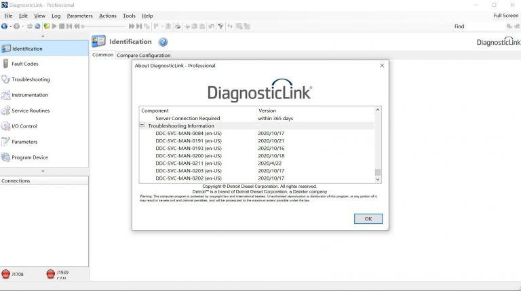Click the component list scrollbar thumb
This screenshot has height=291, width=521.
point(378,172)
